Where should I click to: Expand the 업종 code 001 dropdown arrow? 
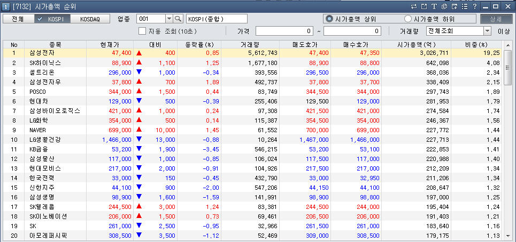point(168,19)
